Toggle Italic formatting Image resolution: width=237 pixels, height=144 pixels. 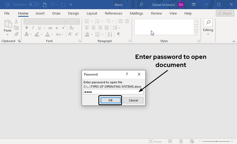(x=33, y=28)
